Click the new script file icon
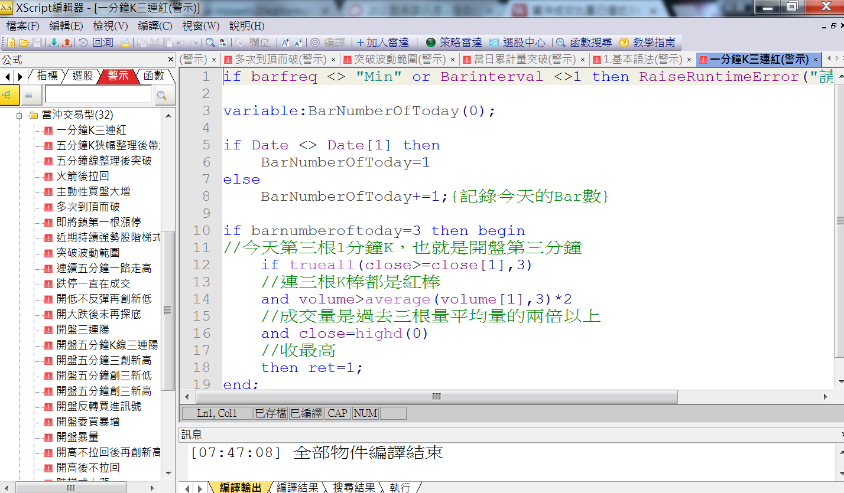Viewport: 844px width, 493px height. tap(11, 43)
